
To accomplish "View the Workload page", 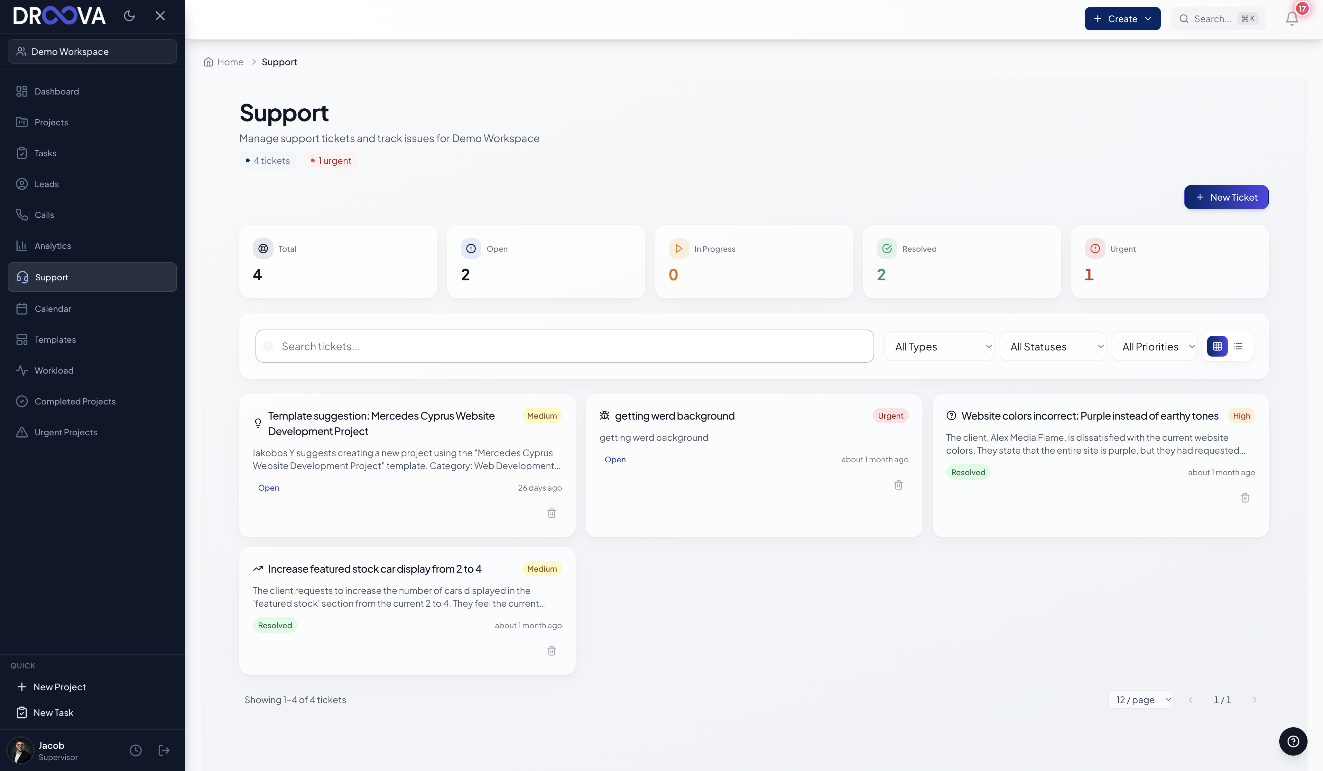I will [92, 371].
